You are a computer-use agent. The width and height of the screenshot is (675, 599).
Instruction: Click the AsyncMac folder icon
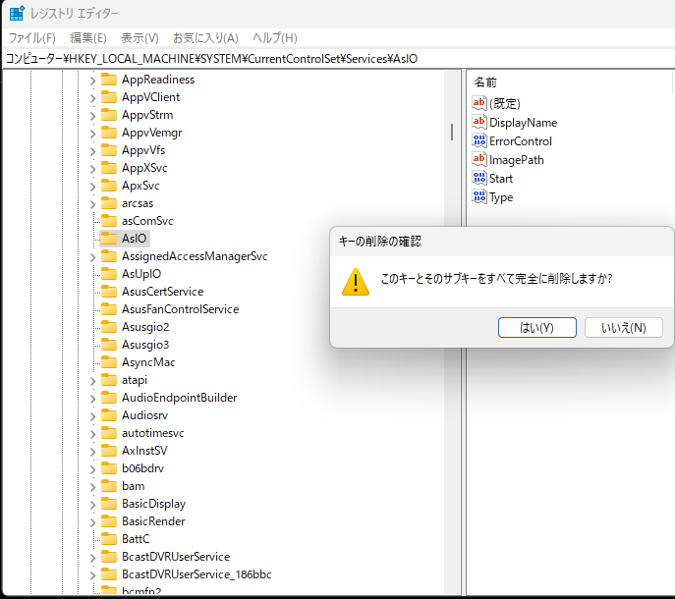[x=109, y=361]
